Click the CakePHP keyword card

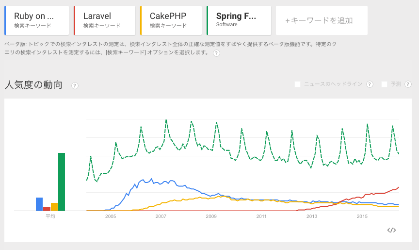coord(171,20)
